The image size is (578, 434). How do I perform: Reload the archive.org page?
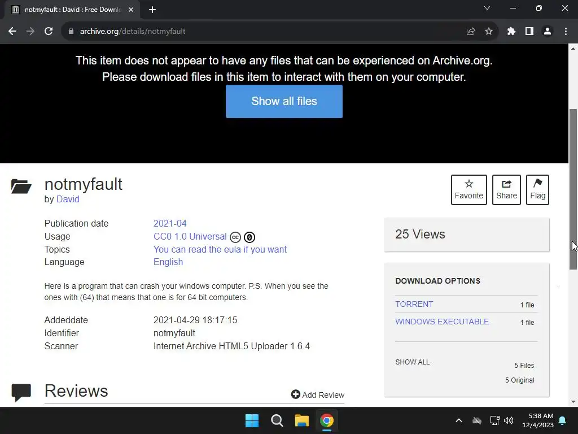pos(49,32)
